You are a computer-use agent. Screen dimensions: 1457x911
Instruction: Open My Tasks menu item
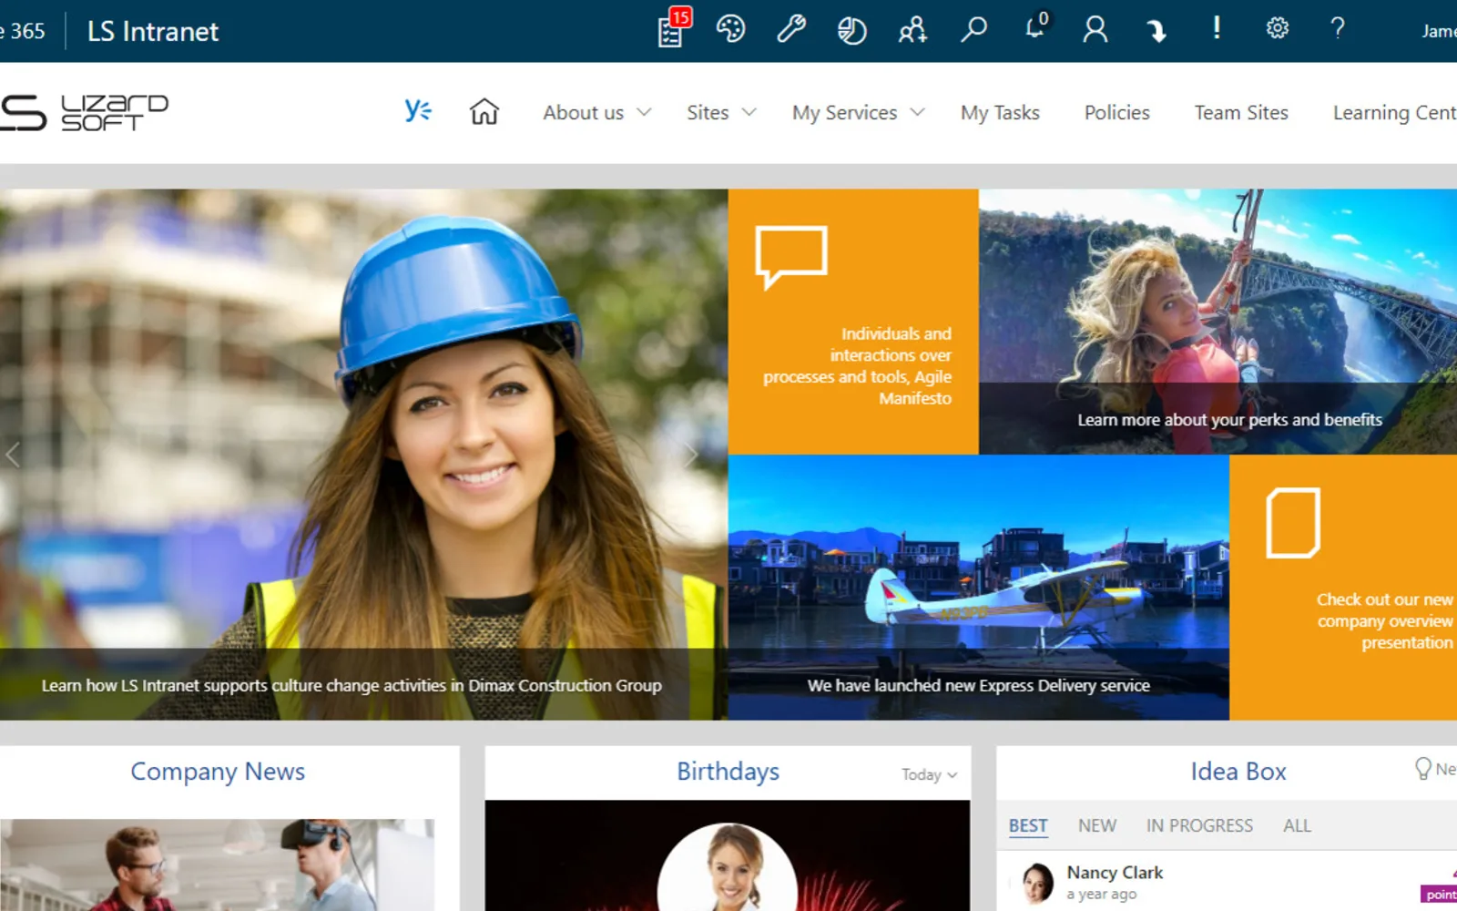point(1000,112)
